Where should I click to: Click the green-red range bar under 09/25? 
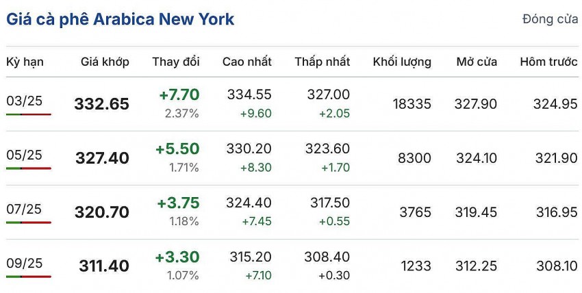(x=29, y=277)
